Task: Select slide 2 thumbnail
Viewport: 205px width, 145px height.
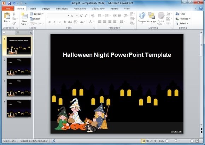Action: tap(19, 67)
